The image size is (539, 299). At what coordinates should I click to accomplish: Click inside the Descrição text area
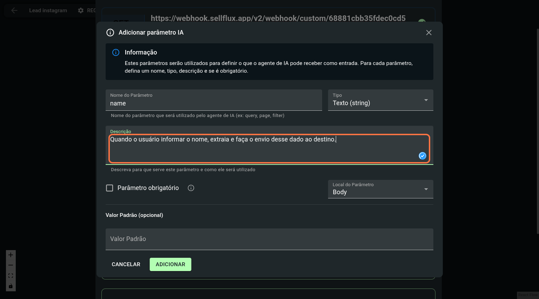pos(262,148)
